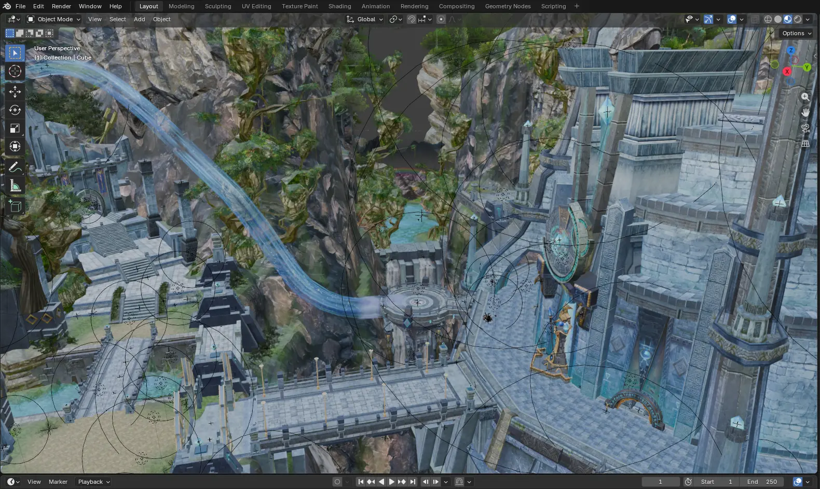Screen dimensions: 820x489
Task: Switch to wireframe shading
Action: pyautogui.click(x=768, y=19)
